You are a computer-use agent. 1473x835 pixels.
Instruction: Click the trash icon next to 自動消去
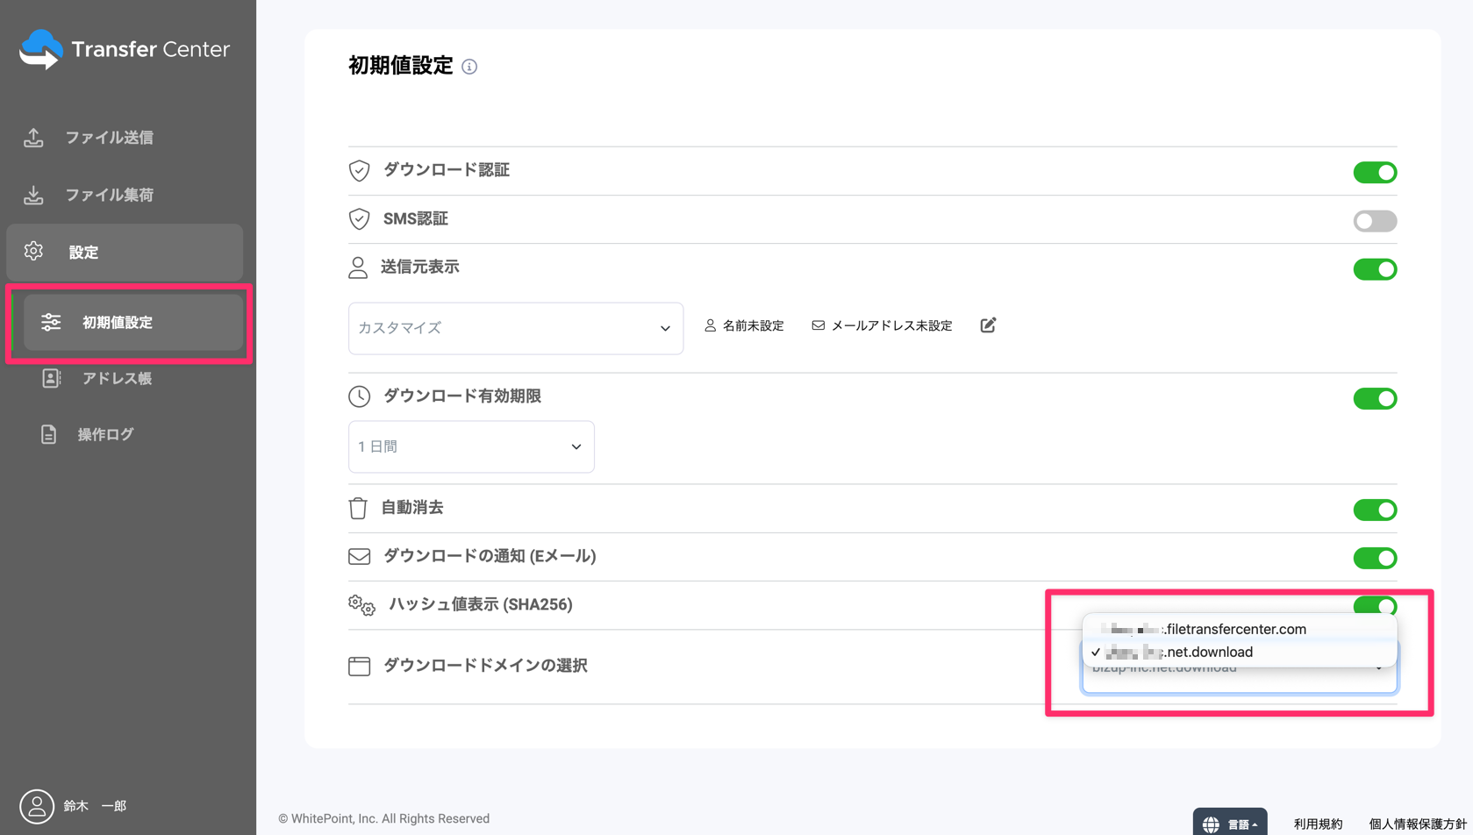pyautogui.click(x=358, y=508)
